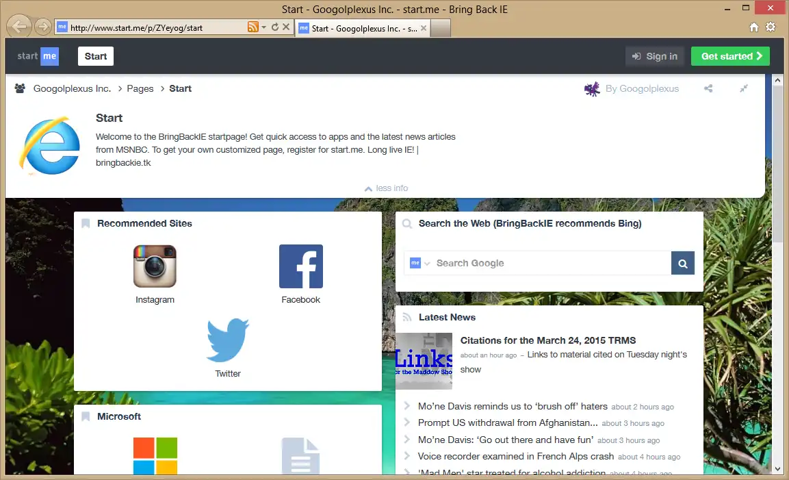Image resolution: width=789 pixels, height=480 pixels.
Task: Maximize the Bring Back IE window
Action: tap(746, 8)
